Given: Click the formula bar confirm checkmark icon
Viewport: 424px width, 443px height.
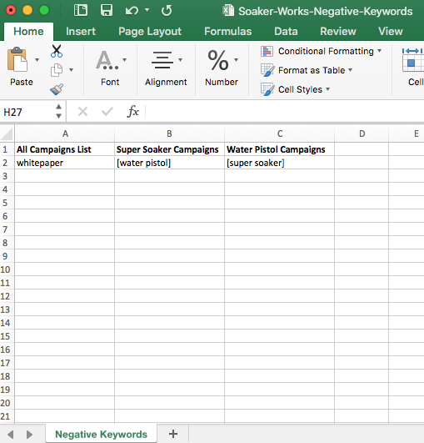Looking at the screenshot, I should coord(107,111).
